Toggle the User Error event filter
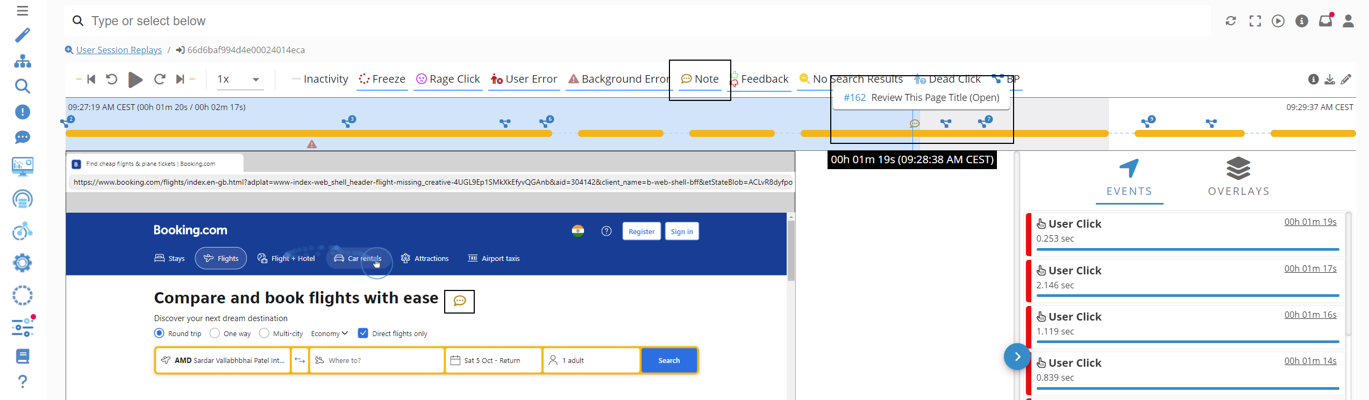This screenshot has height=400, width=1369. tap(524, 79)
